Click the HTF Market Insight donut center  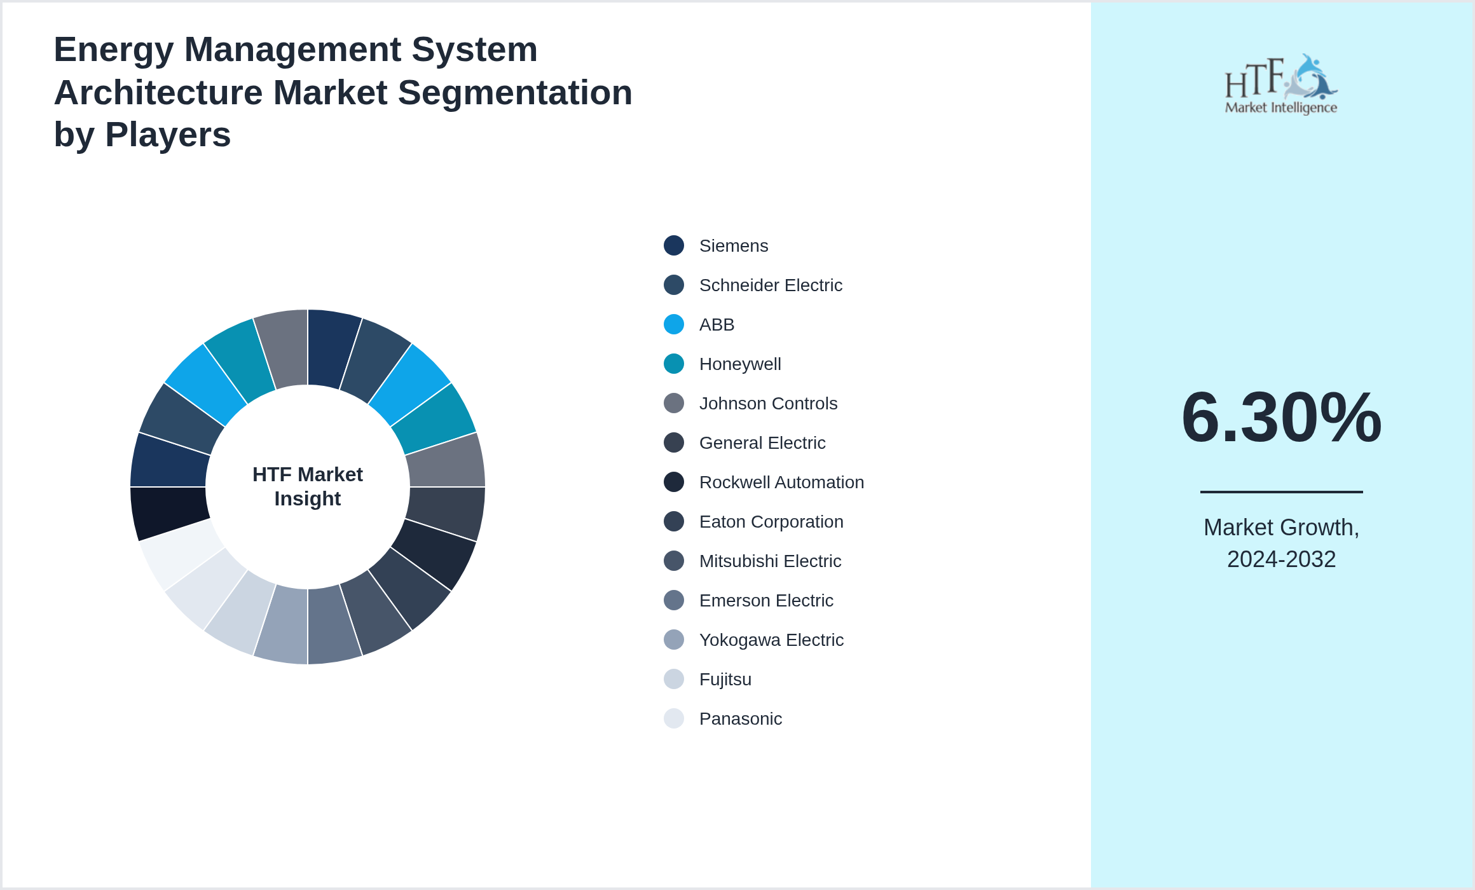[x=308, y=486]
